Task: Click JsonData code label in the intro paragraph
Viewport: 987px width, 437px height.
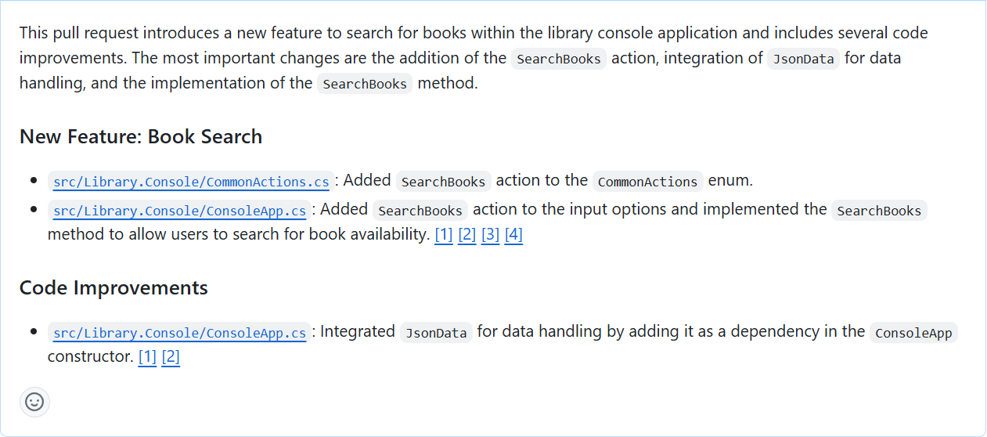Action: (803, 59)
